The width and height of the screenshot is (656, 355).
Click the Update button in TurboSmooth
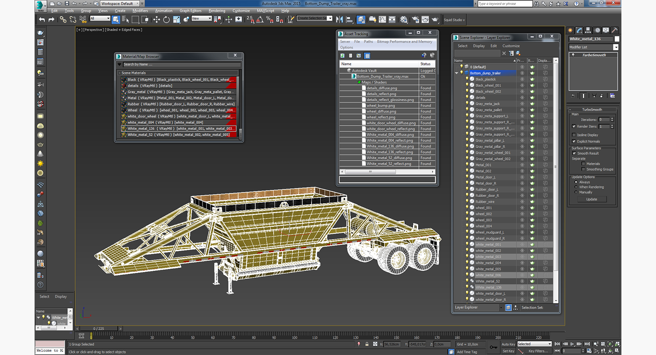591,199
